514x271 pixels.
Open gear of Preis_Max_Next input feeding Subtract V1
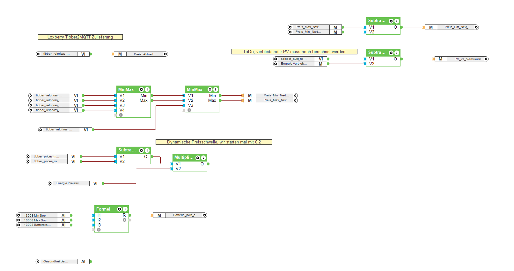point(290,27)
